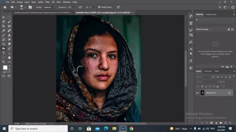Select the Eyedropper tool
Image resolution: width=236 pixels, height=132 pixels.
(x=3, y=31)
